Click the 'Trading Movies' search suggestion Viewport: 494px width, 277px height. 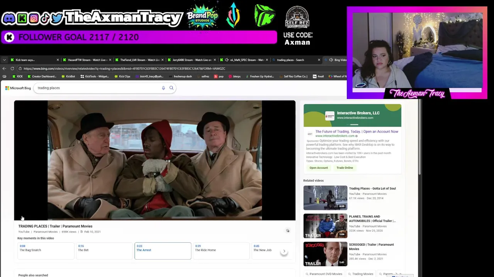[360, 274]
